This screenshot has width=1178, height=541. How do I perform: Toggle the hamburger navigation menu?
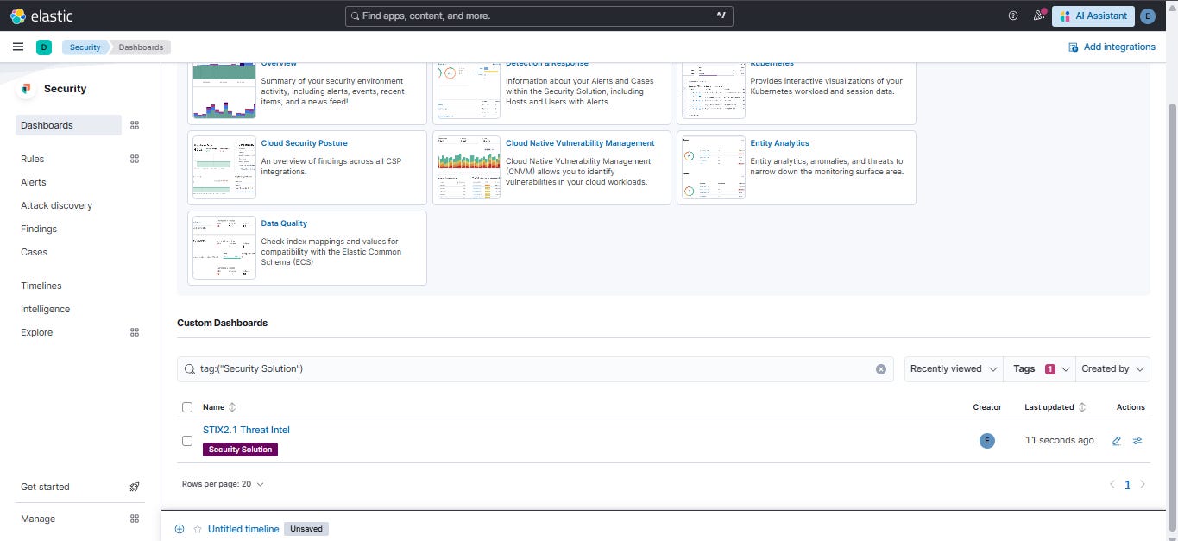(x=18, y=47)
